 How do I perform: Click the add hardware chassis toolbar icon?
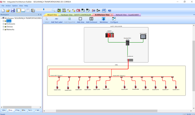tap(59, 11)
